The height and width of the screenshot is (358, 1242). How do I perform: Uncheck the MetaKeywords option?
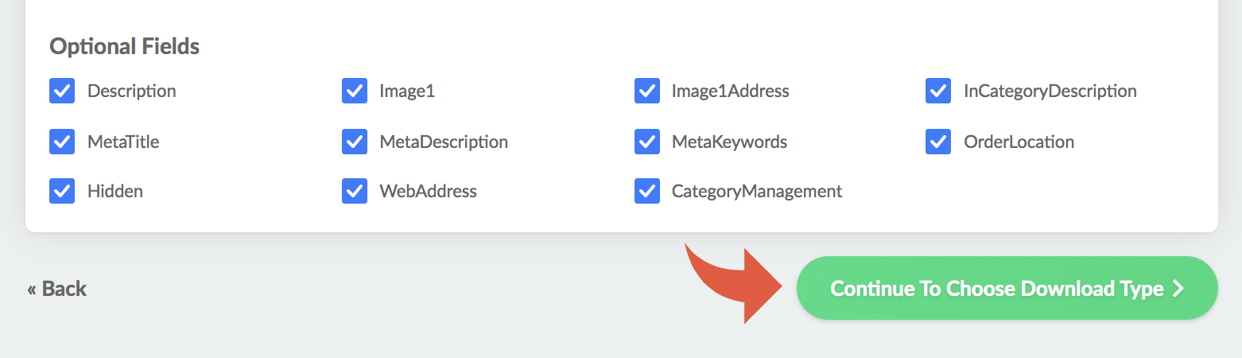click(x=647, y=142)
